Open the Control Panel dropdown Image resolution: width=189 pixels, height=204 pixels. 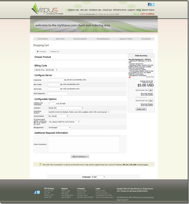[x=58, y=116]
